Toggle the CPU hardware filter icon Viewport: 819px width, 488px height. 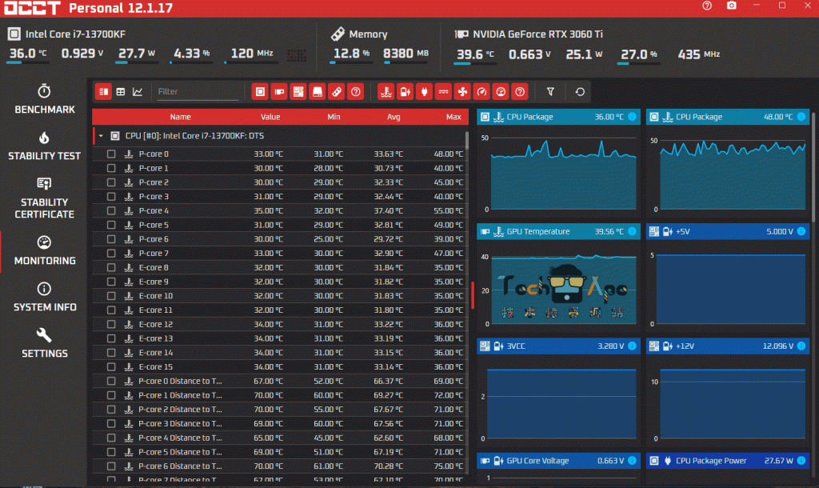pos(259,92)
